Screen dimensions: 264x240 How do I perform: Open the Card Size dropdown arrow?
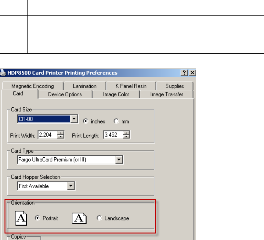[74, 119]
